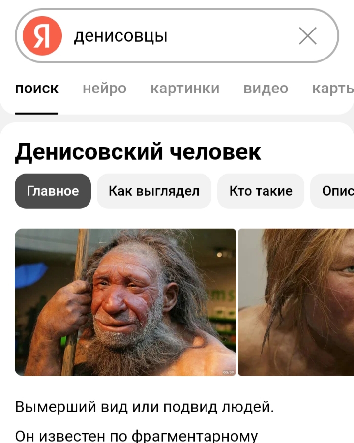
Task: Tap the active tab underline below поиск
Action: 36,113
